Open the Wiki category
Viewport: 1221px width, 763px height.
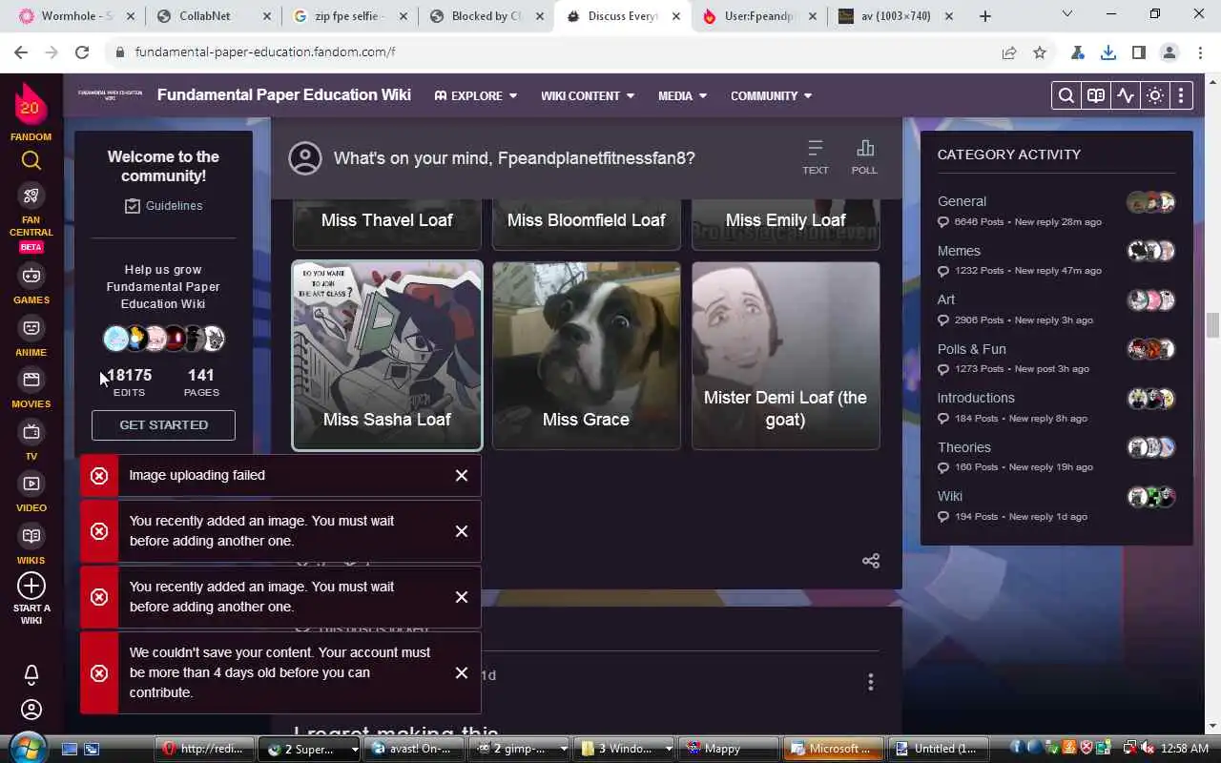[x=949, y=496]
